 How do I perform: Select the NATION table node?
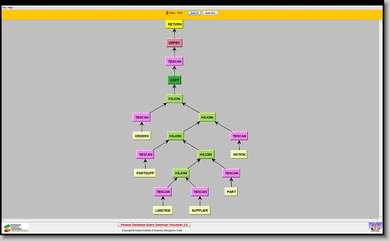click(239, 155)
